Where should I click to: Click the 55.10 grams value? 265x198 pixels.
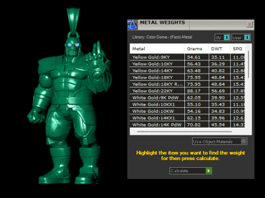(194, 105)
